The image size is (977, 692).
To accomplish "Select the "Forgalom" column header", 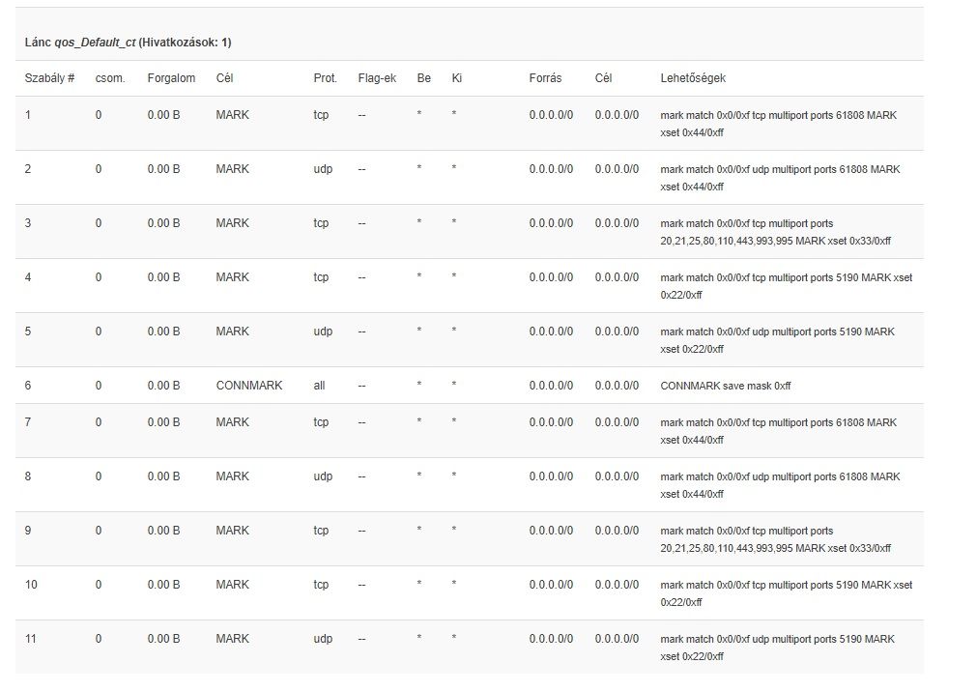I will coord(171,77).
